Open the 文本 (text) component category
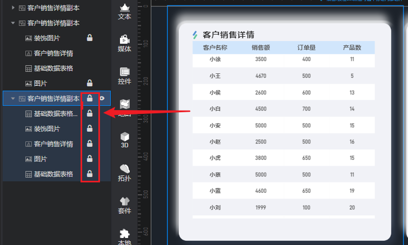This screenshot has width=408, height=245. pyautogui.click(x=124, y=12)
